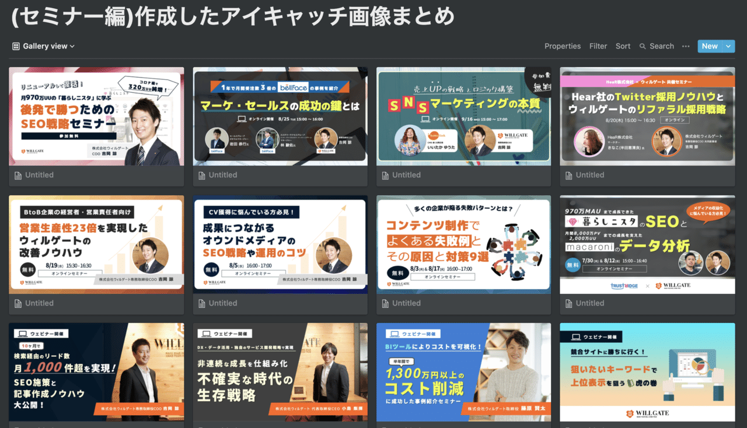This screenshot has height=428, width=747.
Task: Click the page icon under the 営業生産性23倍 card
Action: [16, 303]
